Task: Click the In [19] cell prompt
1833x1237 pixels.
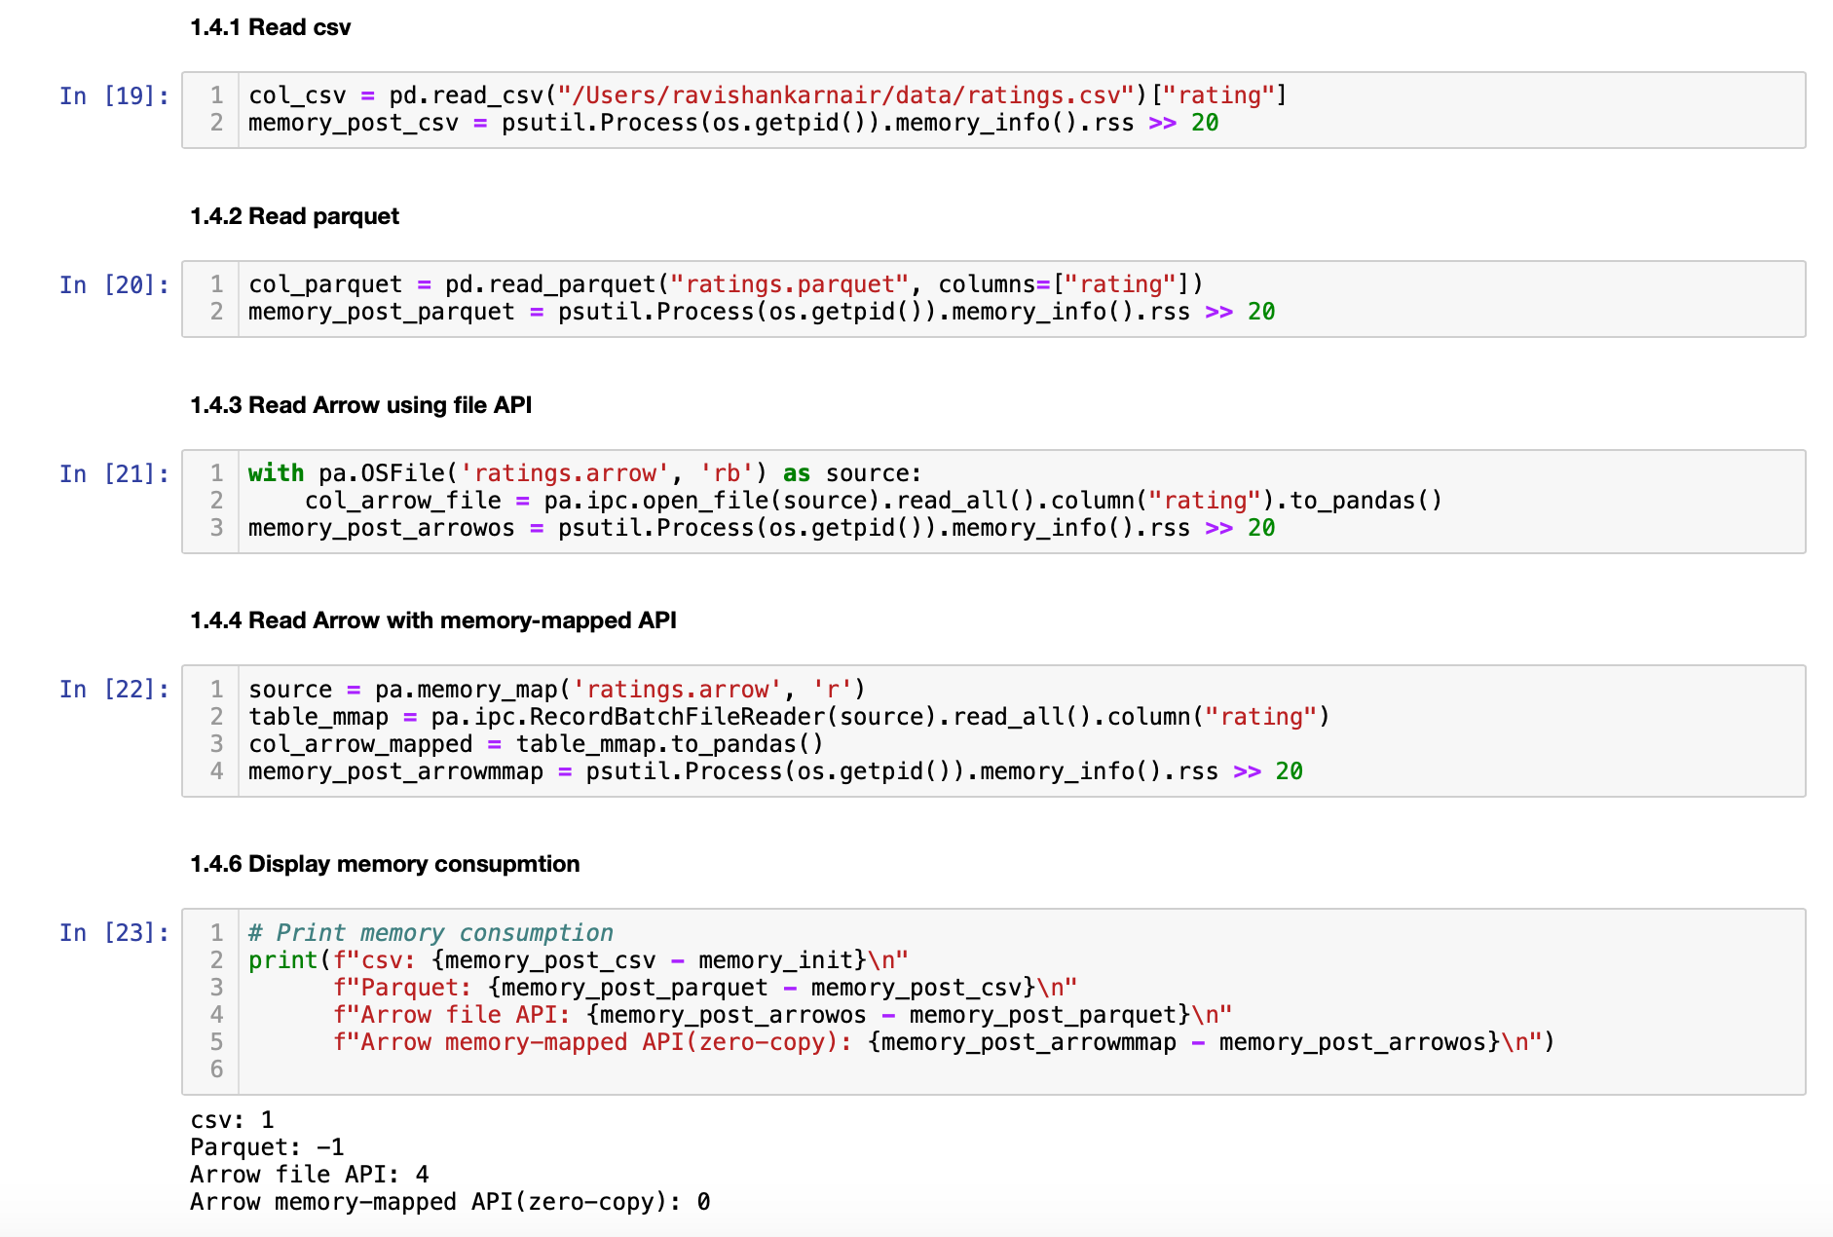Action: click(x=114, y=96)
